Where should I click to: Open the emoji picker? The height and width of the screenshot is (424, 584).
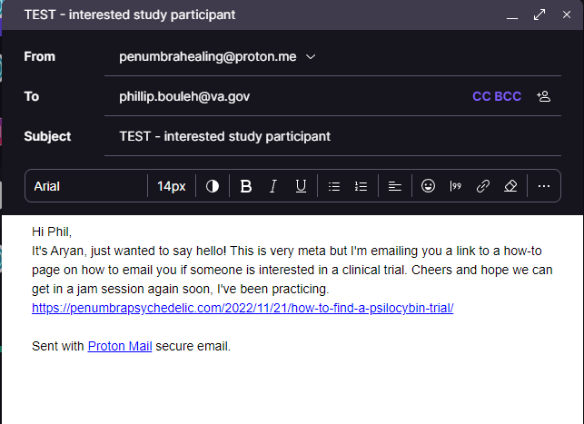pos(429,186)
